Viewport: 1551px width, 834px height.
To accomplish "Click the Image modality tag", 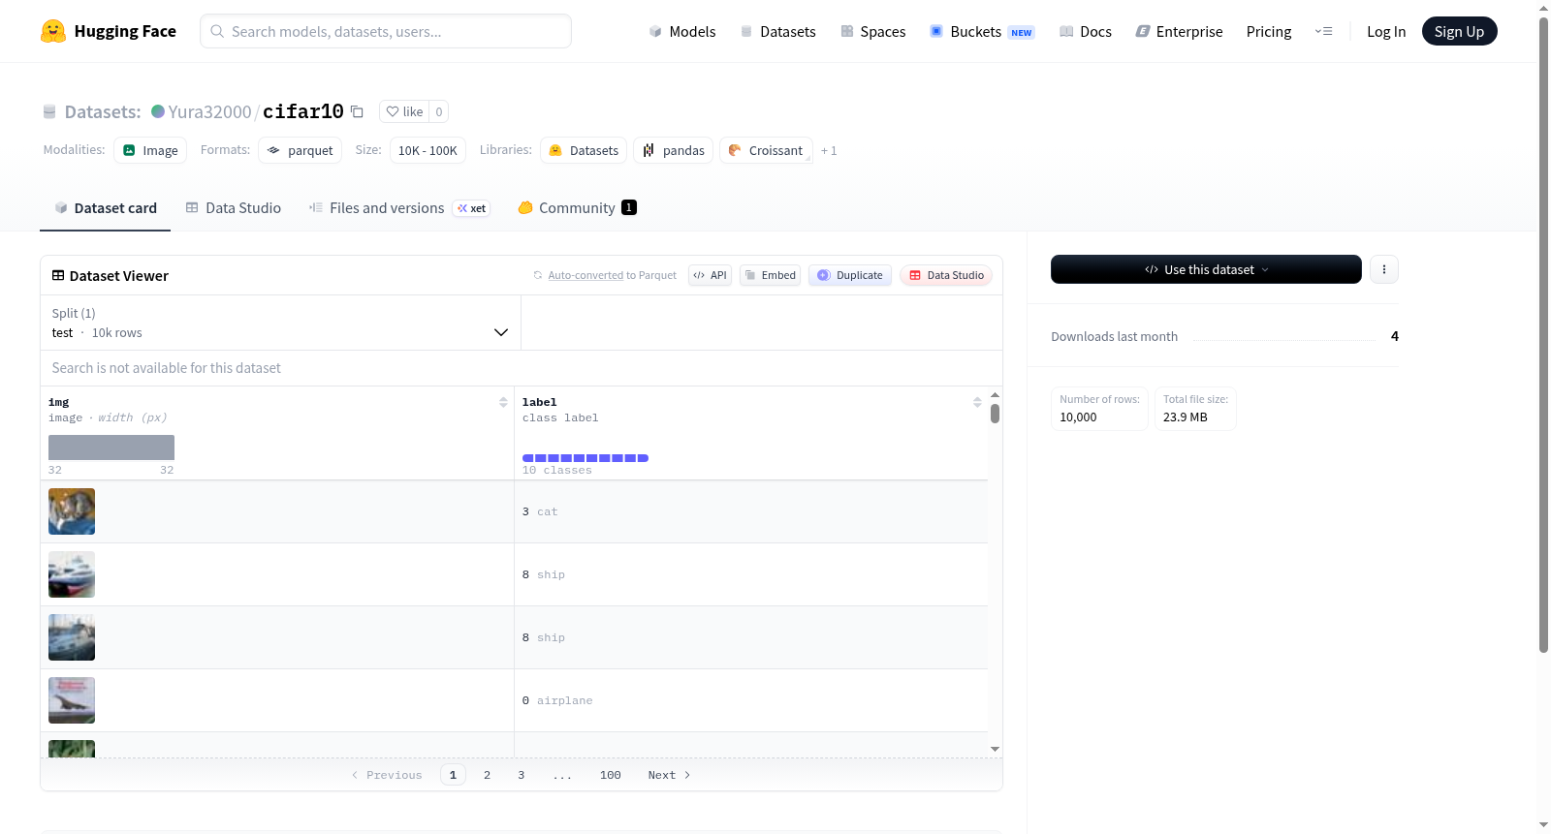I will (150, 150).
